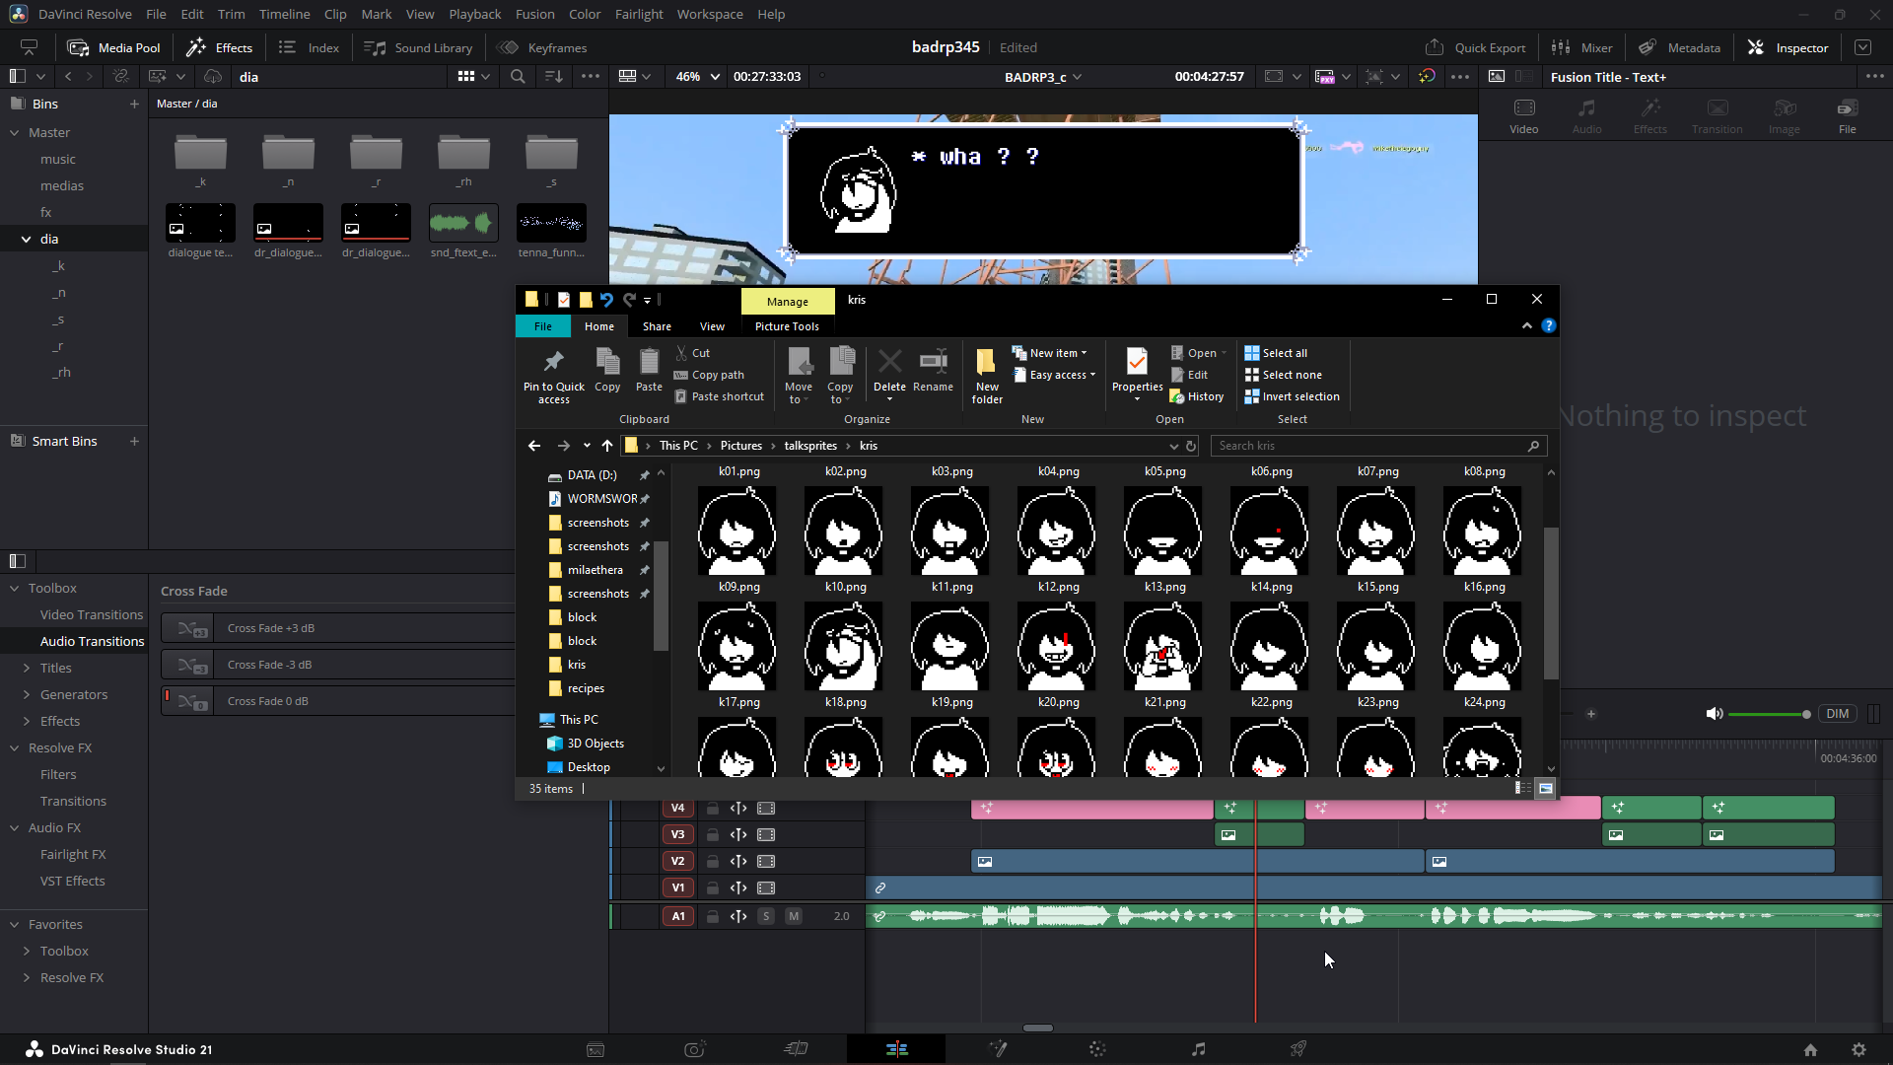This screenshot has width=1893, height=1065.
Task: Open the Picture Tools ribbon tab
Action: coord(787,326)
